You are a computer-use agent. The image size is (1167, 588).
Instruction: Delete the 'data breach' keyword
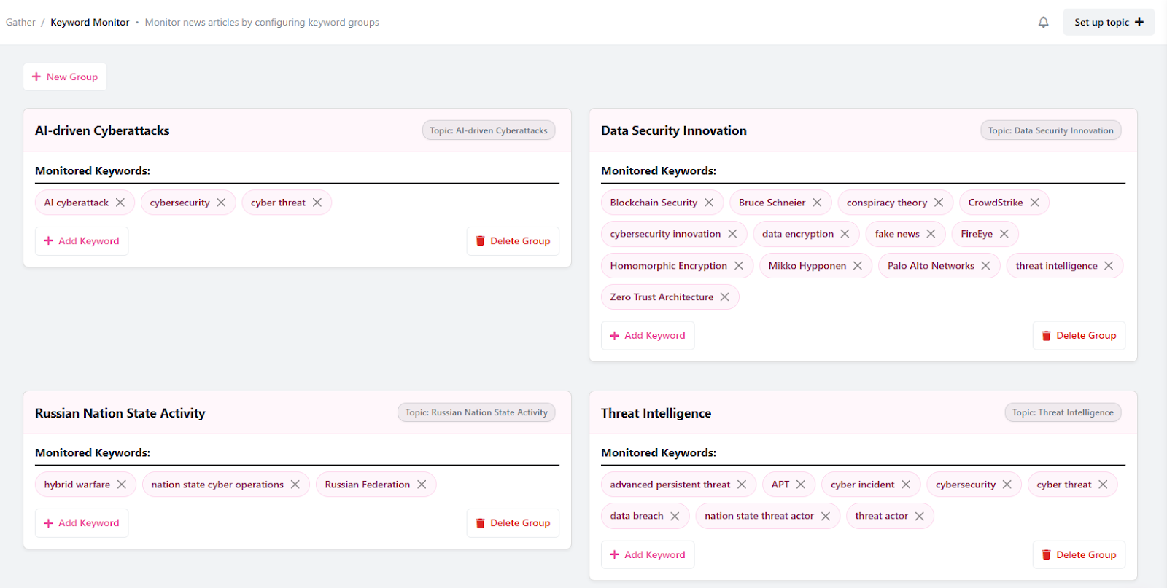675,516
